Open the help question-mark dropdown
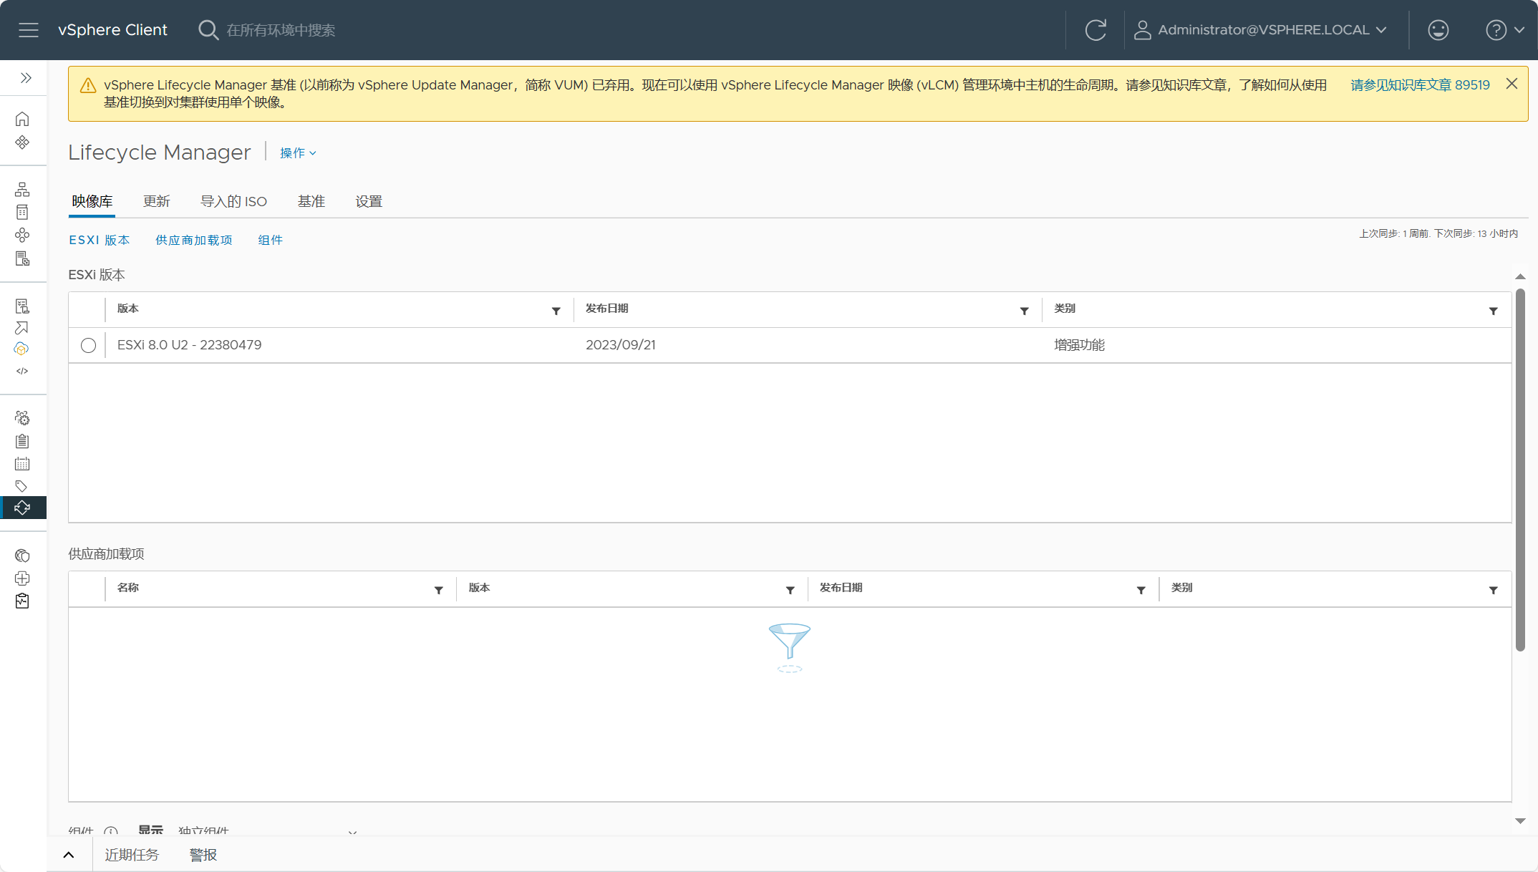Image resolution: width=1538 pixels, height=872 pixels. pyautogui.click(x=1505, y=30)
